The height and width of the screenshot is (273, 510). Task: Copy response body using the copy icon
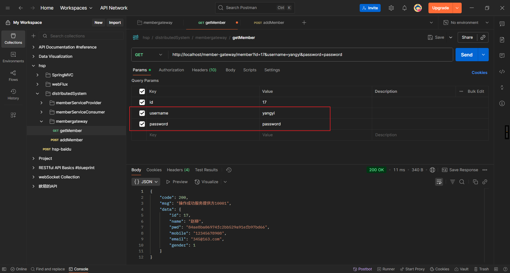(x=475, y=182)
